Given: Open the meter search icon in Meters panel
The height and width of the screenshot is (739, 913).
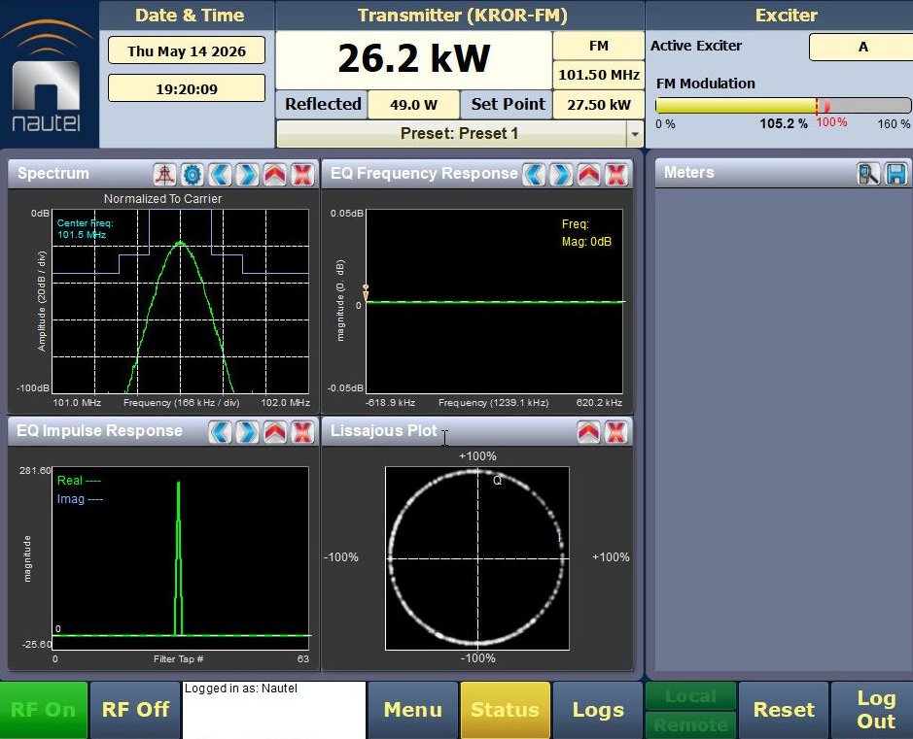Looking at the screenshot, I should pyautogui.click(x=868, y=174).
